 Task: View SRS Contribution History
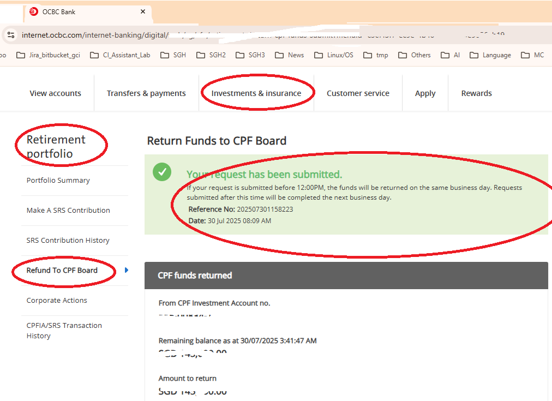(68, 240)
